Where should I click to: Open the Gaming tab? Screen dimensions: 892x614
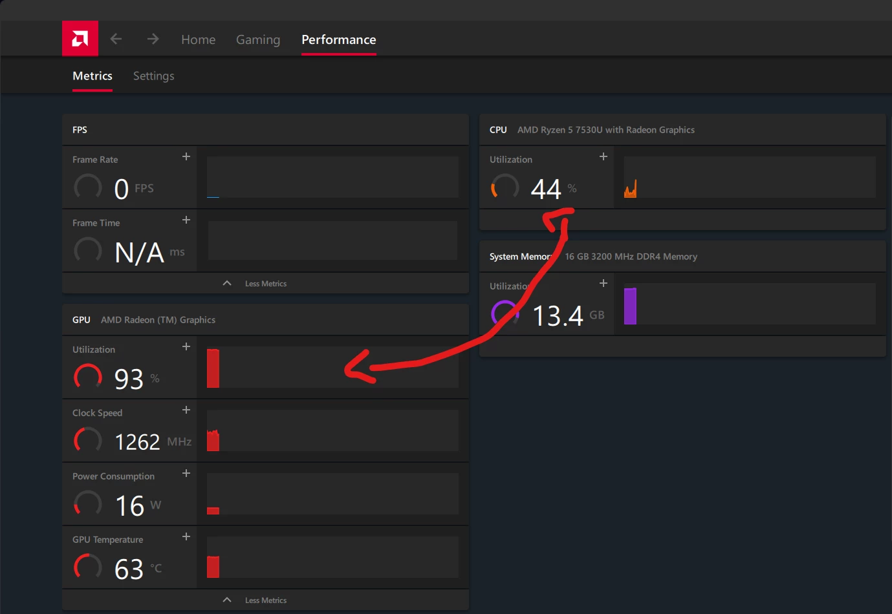pyautogui.click(x=258, y=39)
